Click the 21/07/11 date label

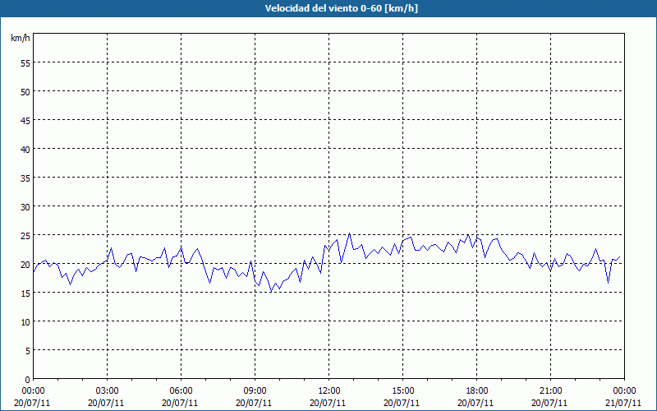[x=624, y=403]
